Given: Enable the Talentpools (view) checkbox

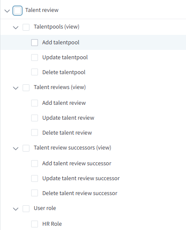Looking at the screenshot, I should coord(26,27).
